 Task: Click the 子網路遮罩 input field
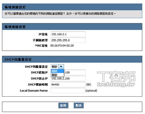68,40
